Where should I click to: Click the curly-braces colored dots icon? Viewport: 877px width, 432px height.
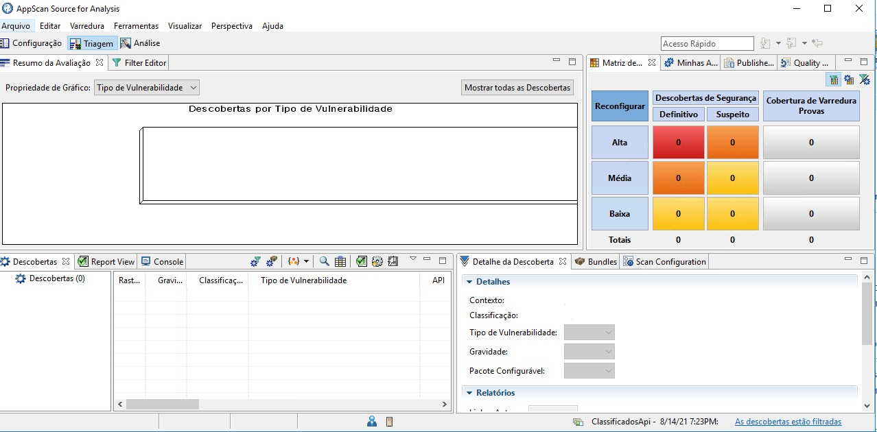294,261
